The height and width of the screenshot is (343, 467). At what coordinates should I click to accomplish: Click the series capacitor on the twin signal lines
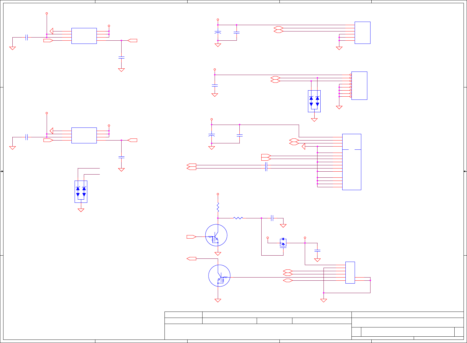[266, 167]
